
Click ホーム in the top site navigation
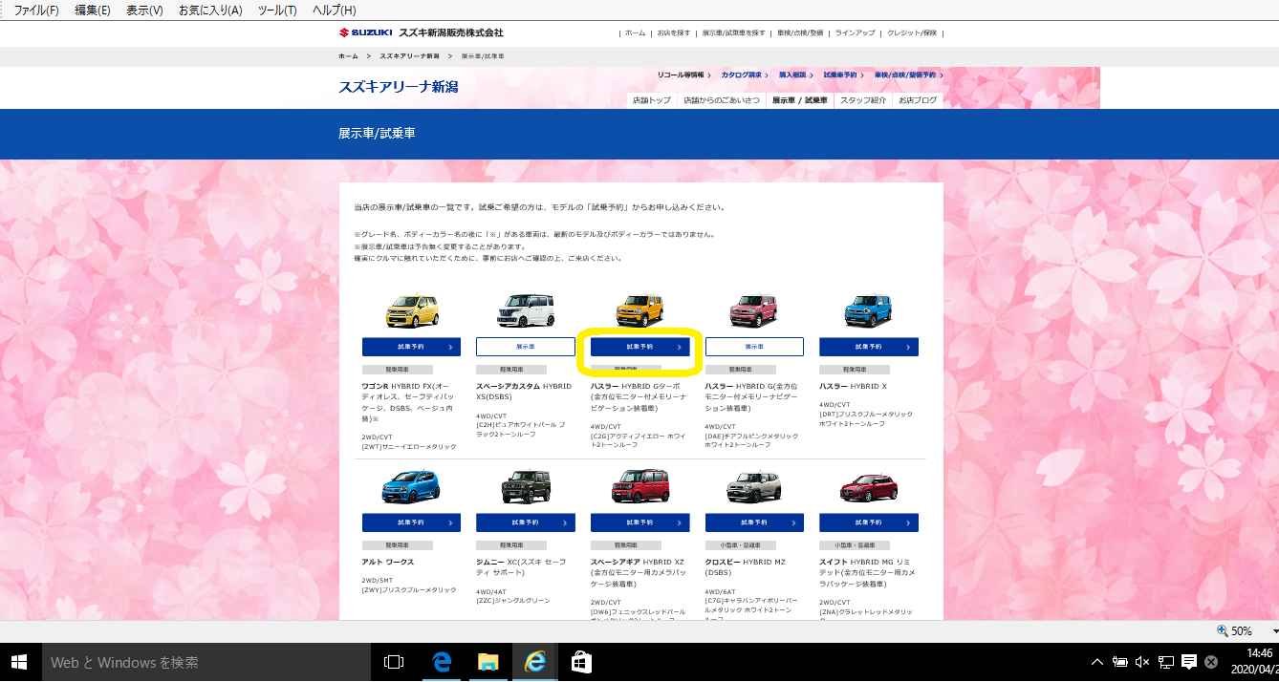636,33
